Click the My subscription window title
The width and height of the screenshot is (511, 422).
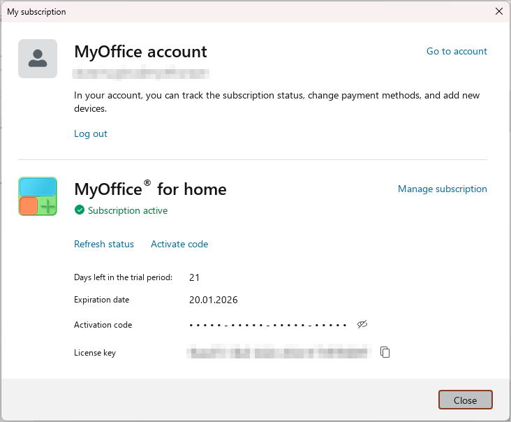pos(36,12)
